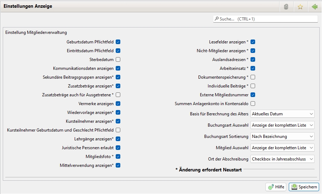The height and width of the screenshot is (194, 322).
Task: Uncheck the Mitgliedsfoto option
Action: (118, 157)
